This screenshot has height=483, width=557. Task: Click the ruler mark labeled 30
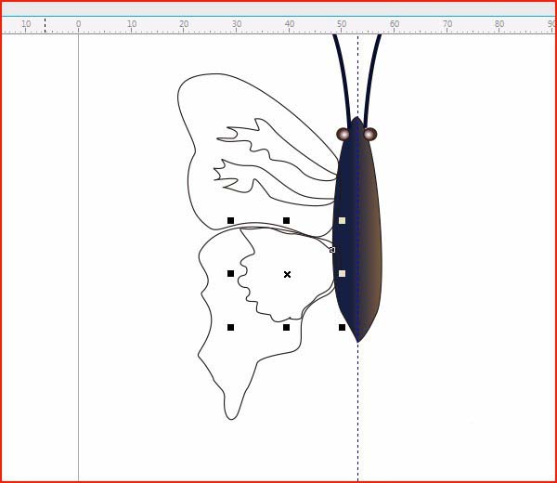(x=237, y=24)
